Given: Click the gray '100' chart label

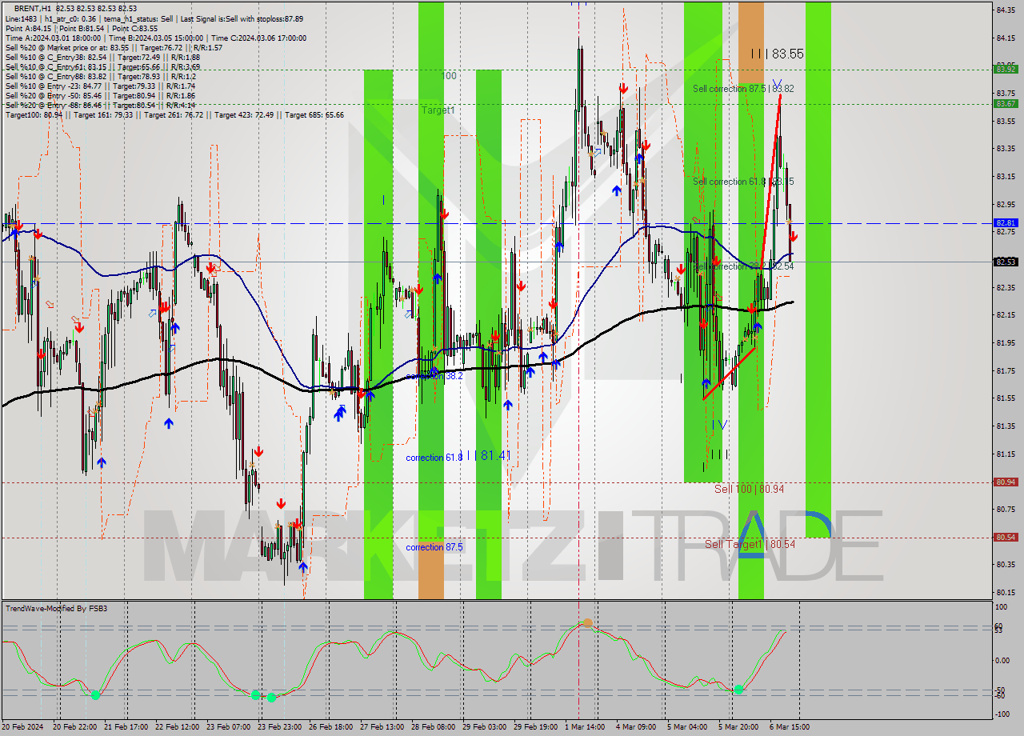Looking at the screenshot, I should (x=449, y=75).
